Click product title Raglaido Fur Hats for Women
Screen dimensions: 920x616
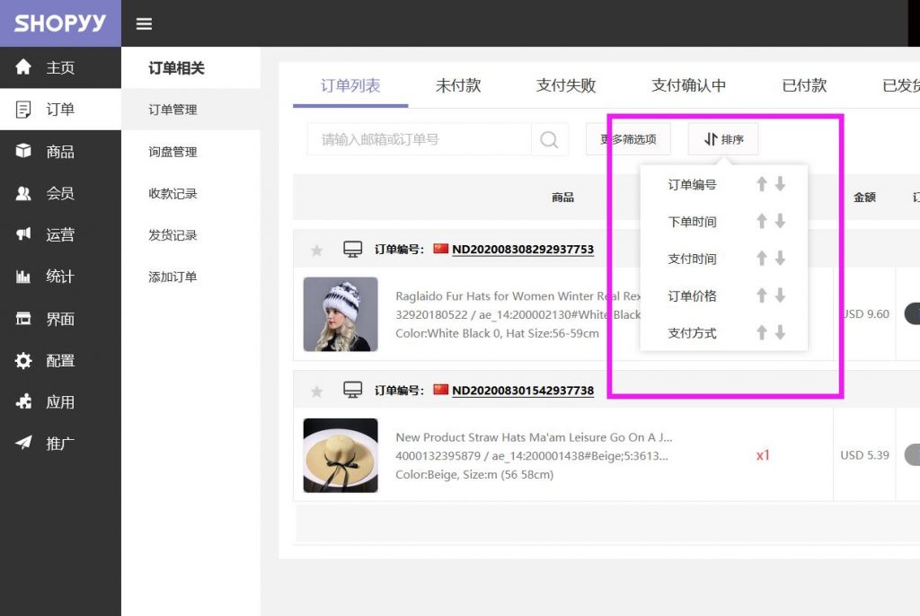(x=517, y=295)
